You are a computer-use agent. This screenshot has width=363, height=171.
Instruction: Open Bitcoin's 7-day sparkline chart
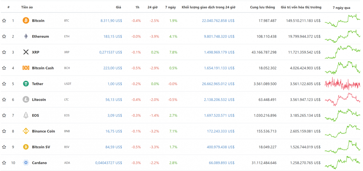tap(342, 20)
